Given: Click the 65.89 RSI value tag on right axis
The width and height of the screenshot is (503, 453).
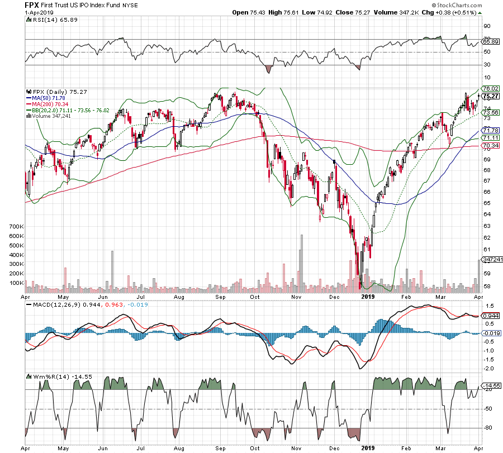Looking at the screenshot, I should click(491, 42).
